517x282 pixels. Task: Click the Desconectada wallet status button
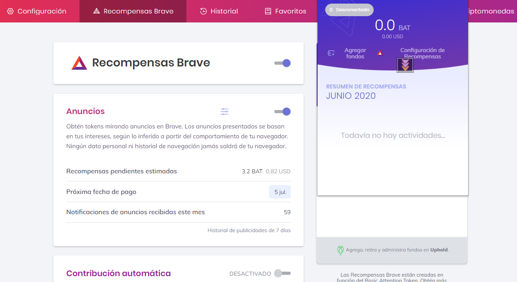point(349,10)
